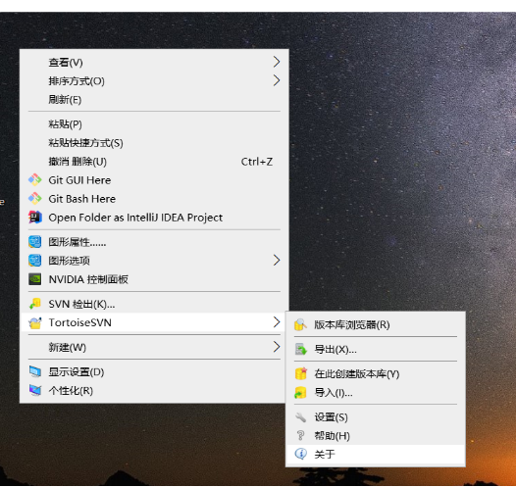This screenshot has height=487, width=516.
Task: Open TortoiseSVN 帮助(H)
Action: 376,436
